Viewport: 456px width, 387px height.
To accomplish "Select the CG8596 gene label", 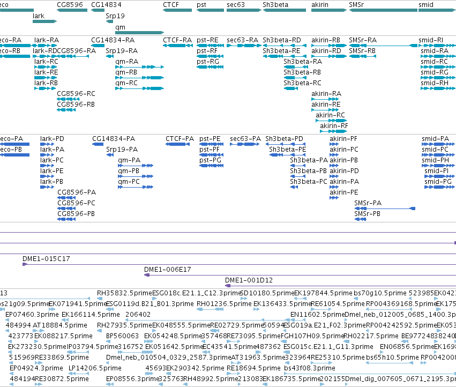I will (x=70, y=5).
